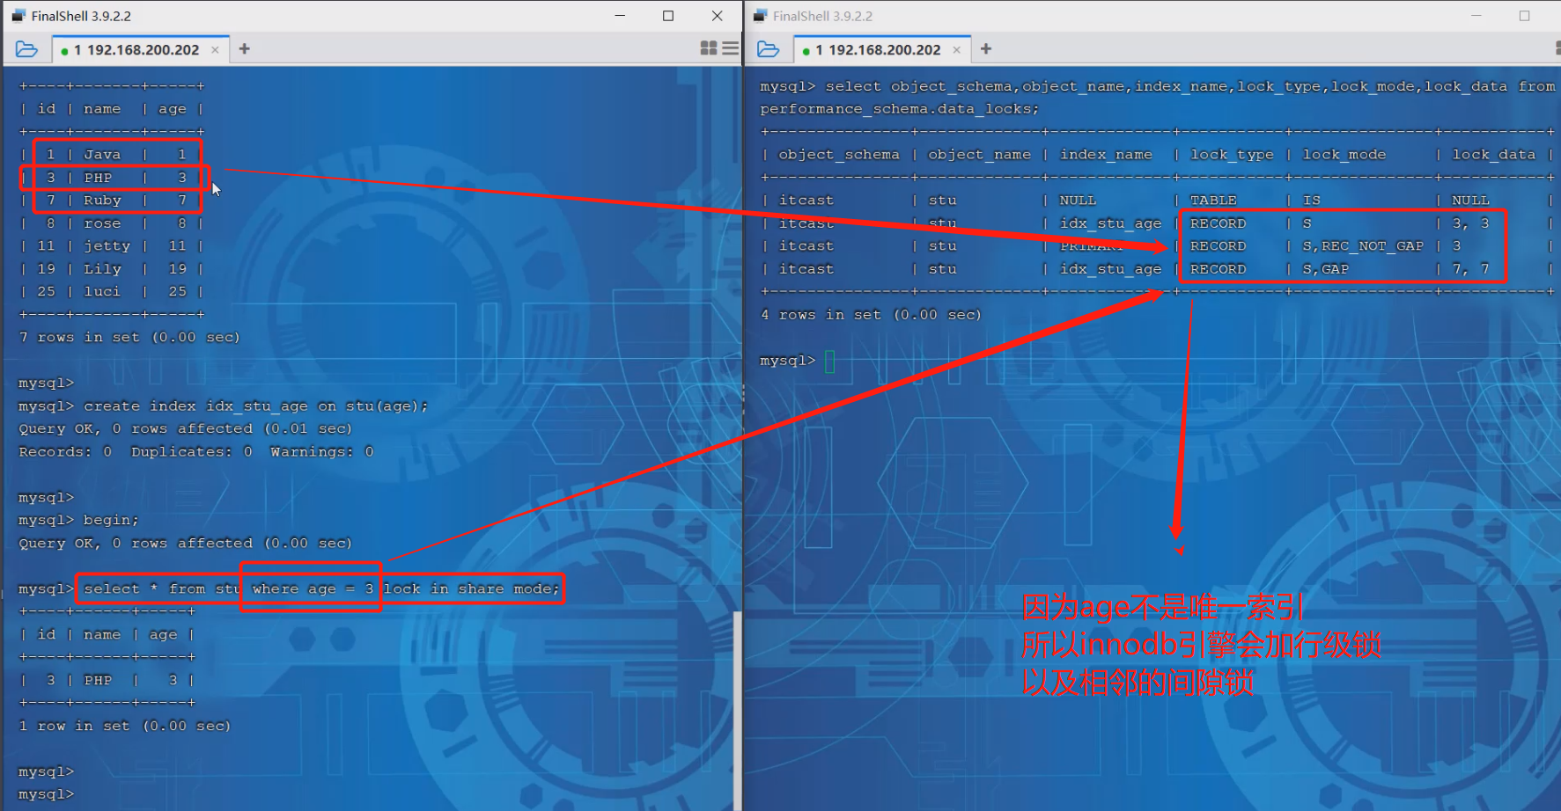Click the 'lock_data' column header in right window
1561x811 pixels.
coord(1494,155)
